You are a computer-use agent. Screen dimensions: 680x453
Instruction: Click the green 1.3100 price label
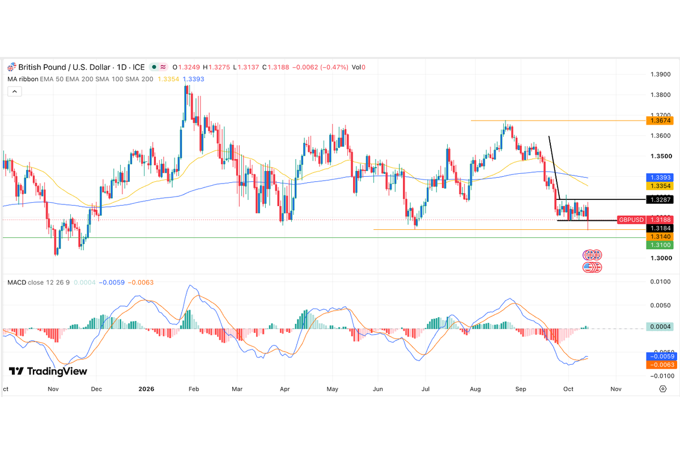tap(660, 245)
